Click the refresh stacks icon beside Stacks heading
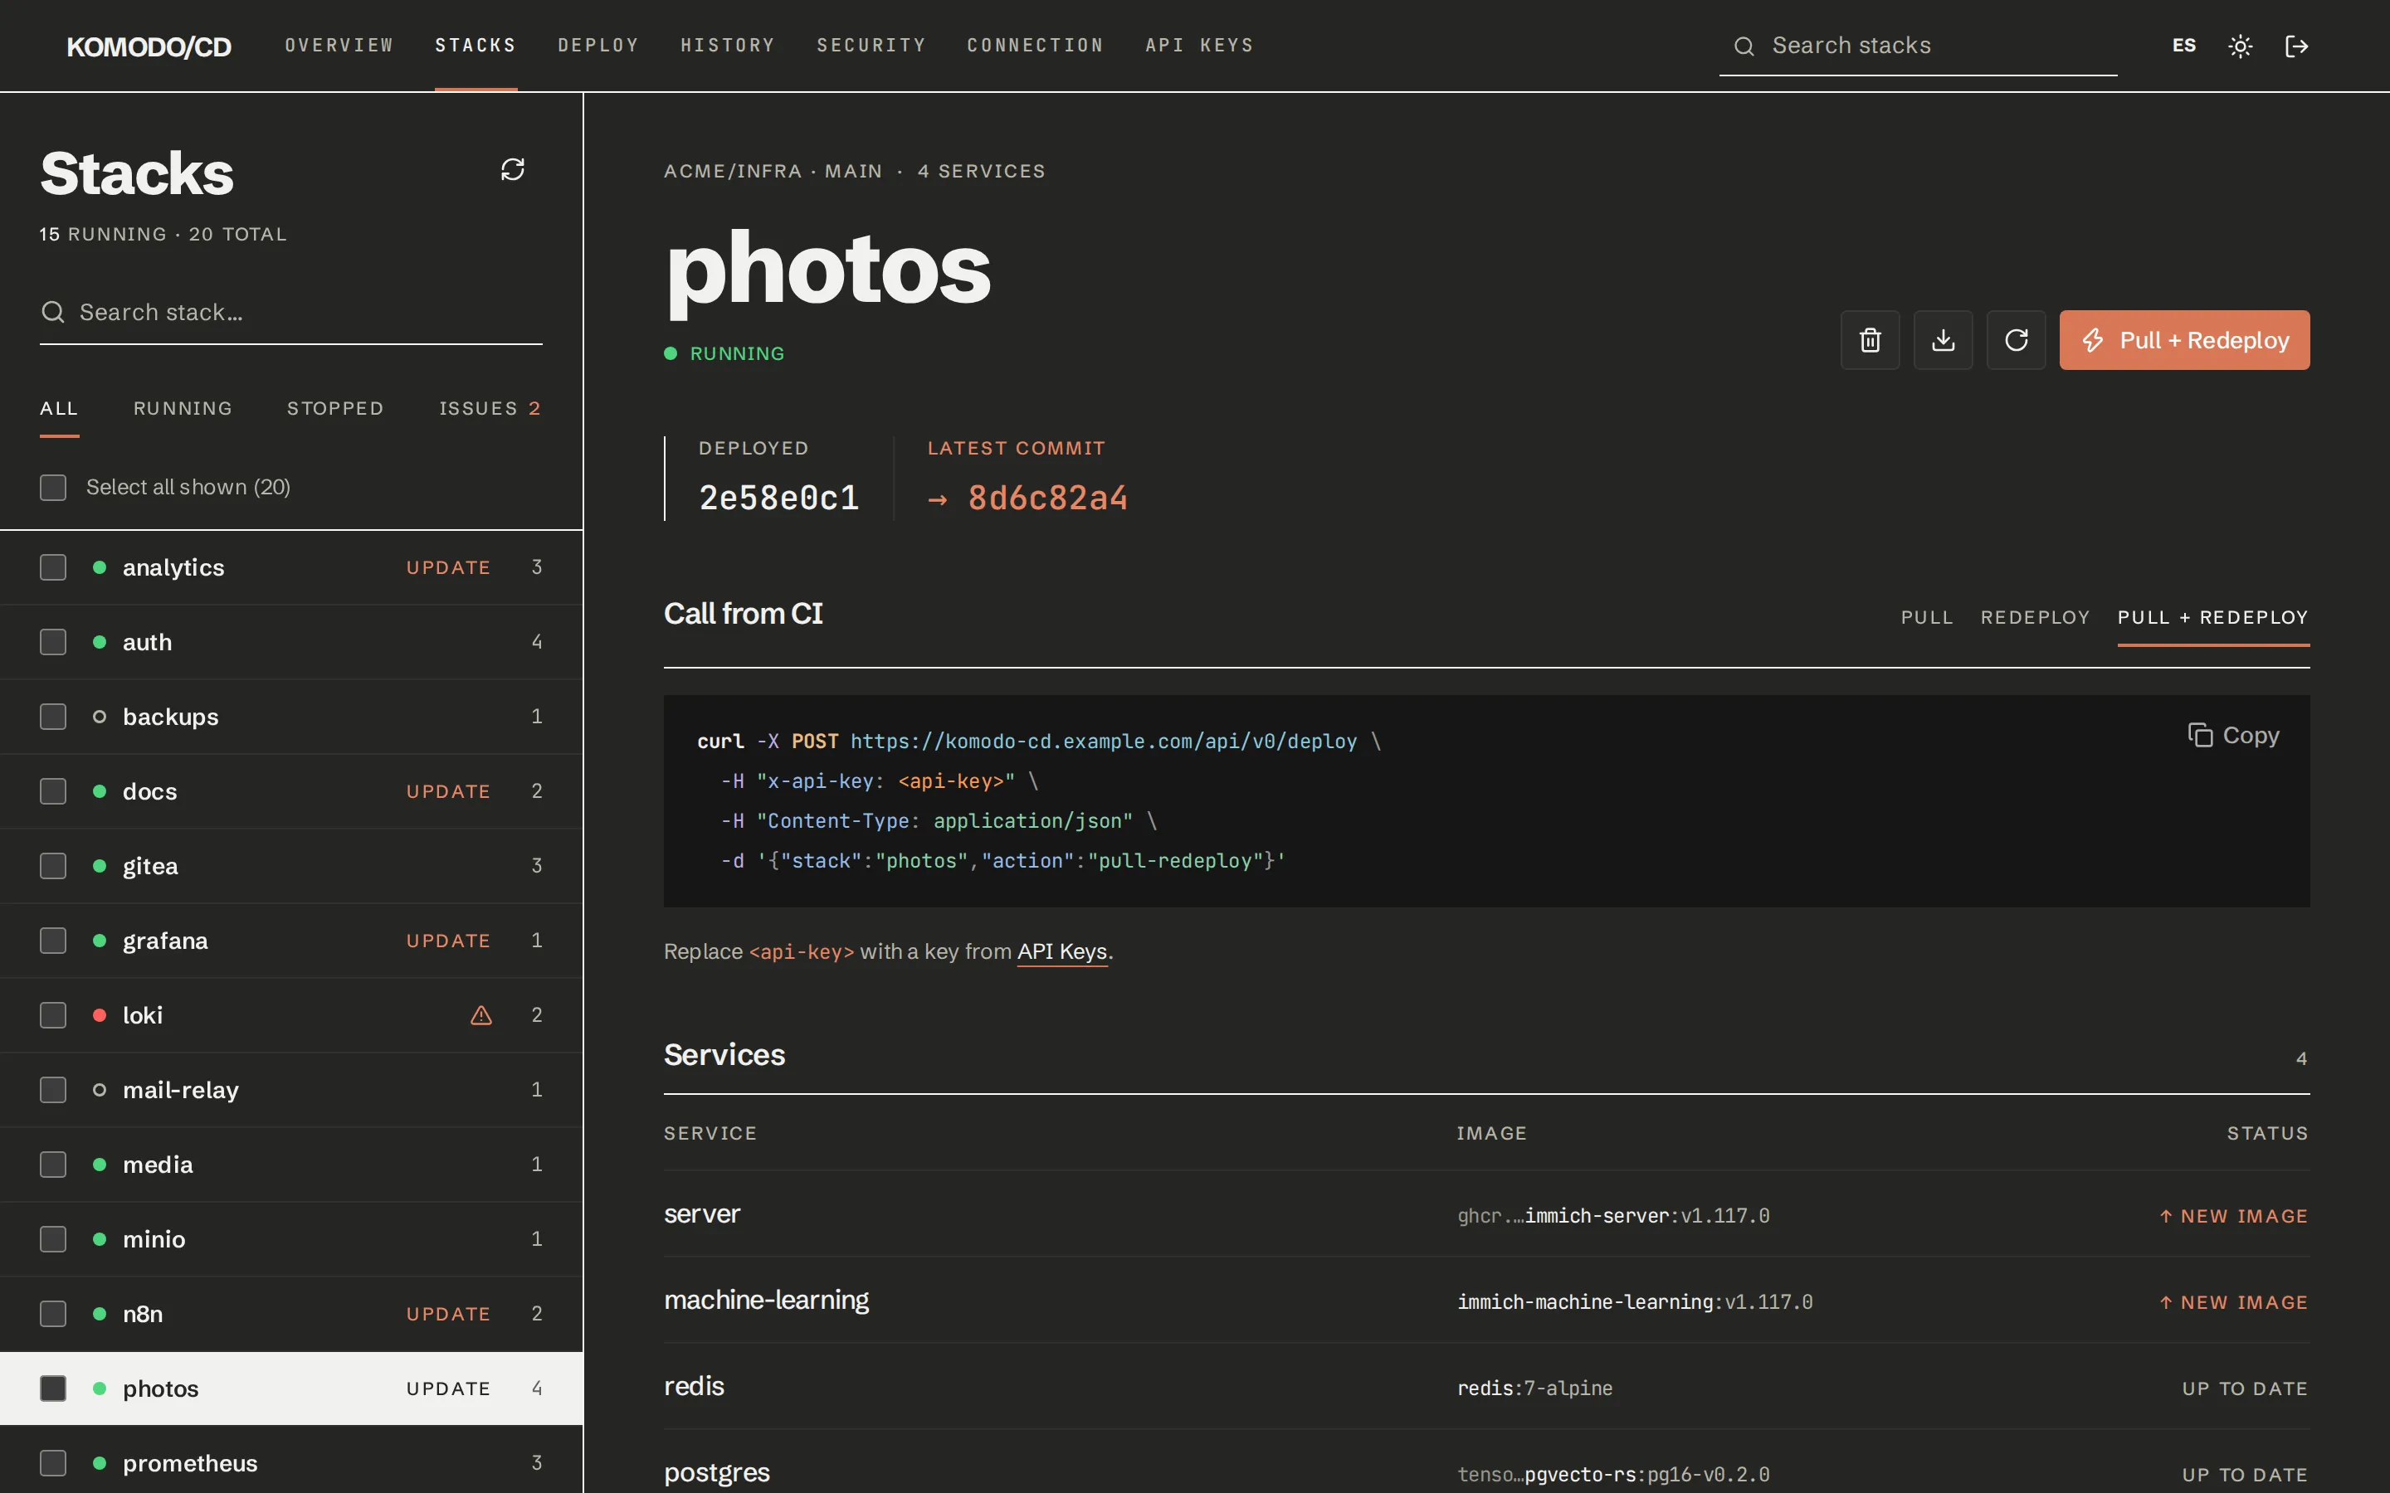This screenshot has height=1493, width=2390. pyautogui.click(x=513, y=170)
